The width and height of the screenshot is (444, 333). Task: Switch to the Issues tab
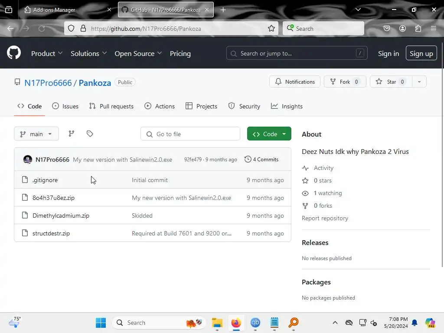65,106
